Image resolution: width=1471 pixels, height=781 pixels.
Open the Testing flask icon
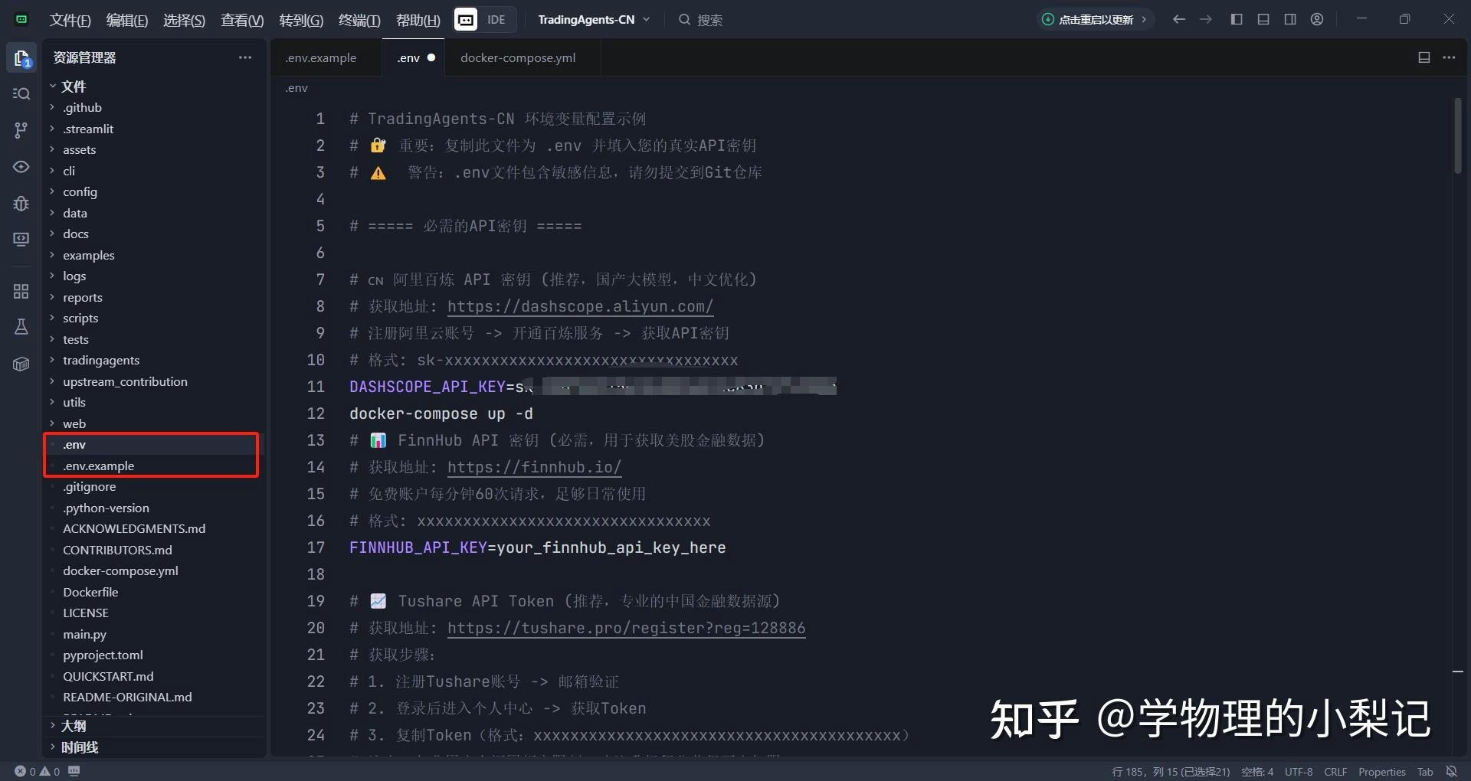tap(21, 328)
